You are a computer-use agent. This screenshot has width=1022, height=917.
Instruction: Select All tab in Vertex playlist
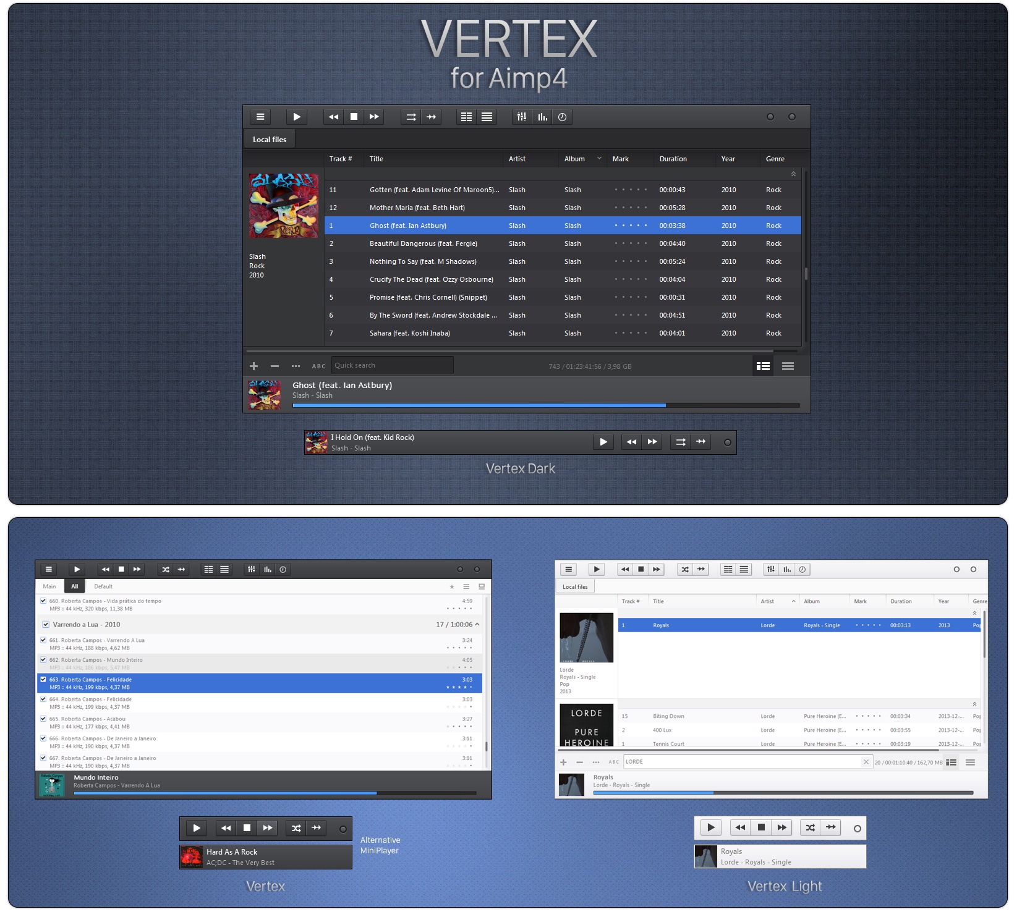pyautogui.click(x=75, y=586)
